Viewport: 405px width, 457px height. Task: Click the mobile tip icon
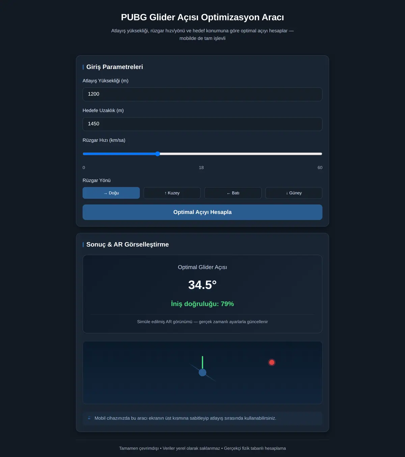click(x=89, y=418)
